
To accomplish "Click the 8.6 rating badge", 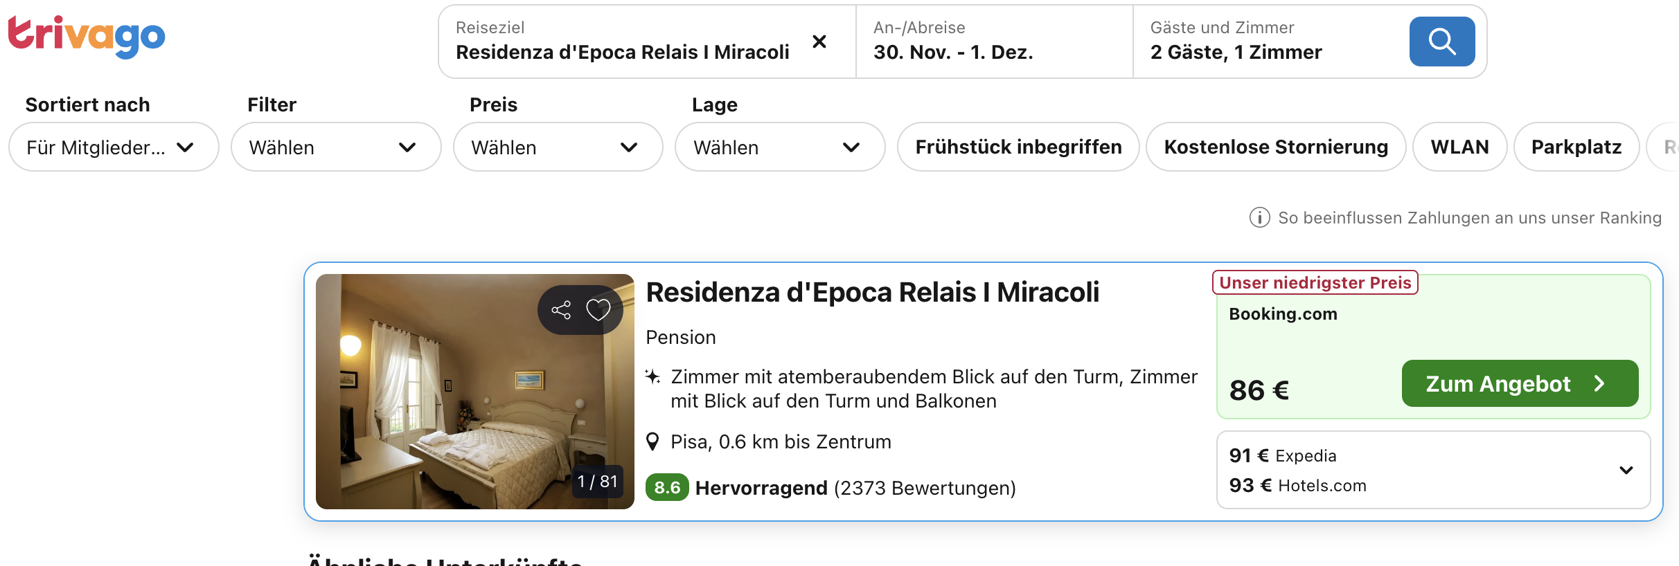I will coord(666,488).
